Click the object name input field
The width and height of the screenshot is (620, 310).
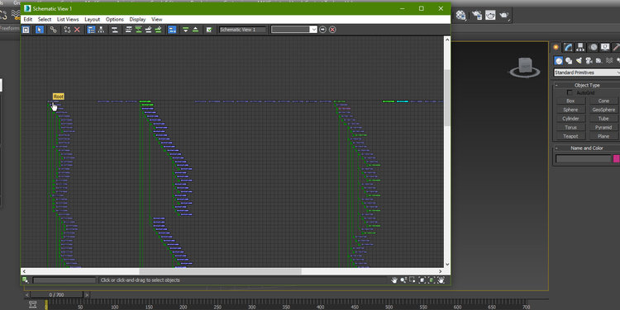(584, 158)
